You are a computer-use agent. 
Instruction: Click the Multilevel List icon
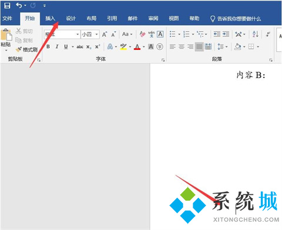click(x=200, y=34)
